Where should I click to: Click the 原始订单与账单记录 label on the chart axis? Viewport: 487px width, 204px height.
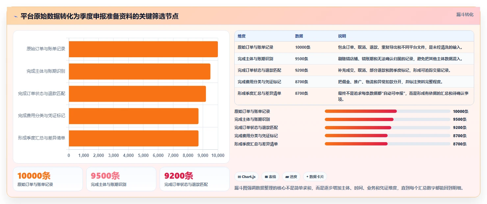[46, 49]
